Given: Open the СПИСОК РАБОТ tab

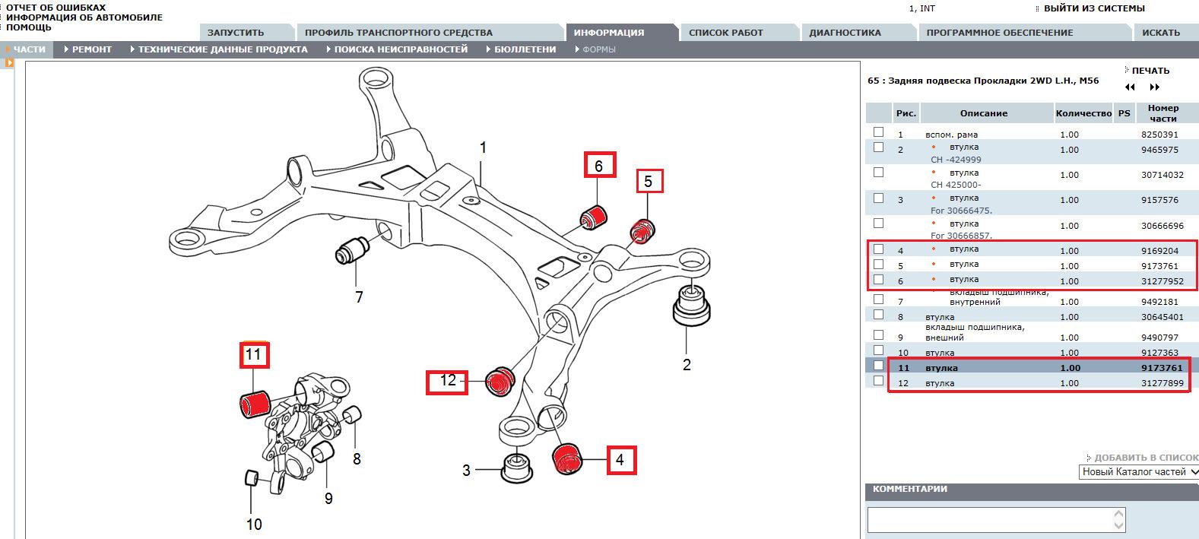Looking at the screenshot, I should pyautogui.click(x=725, y=33).
